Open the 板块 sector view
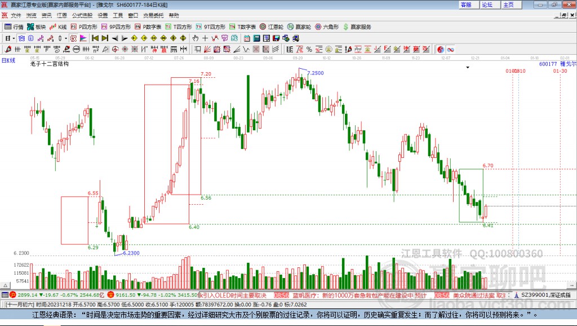 tap(37, 27)
